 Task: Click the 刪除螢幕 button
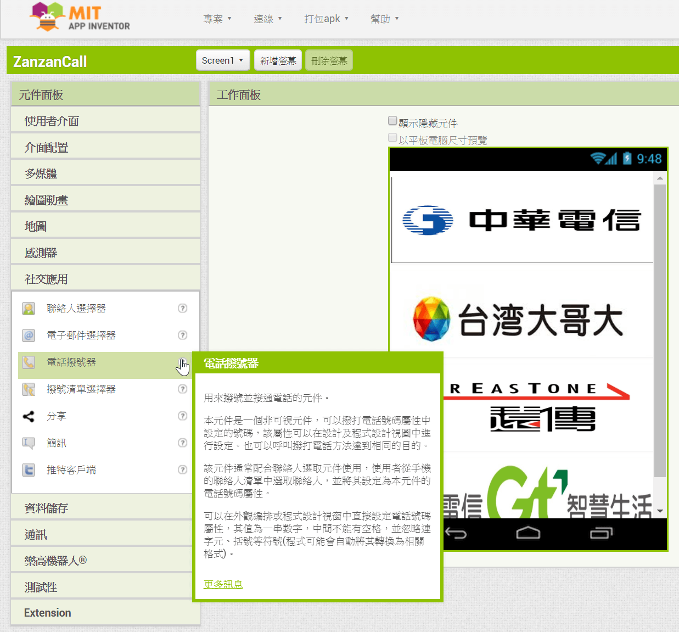(x=329, y=60)
